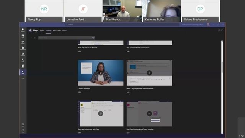
Task: Click the 'Conduct meetings' title text
Action: tap(84, 89)
